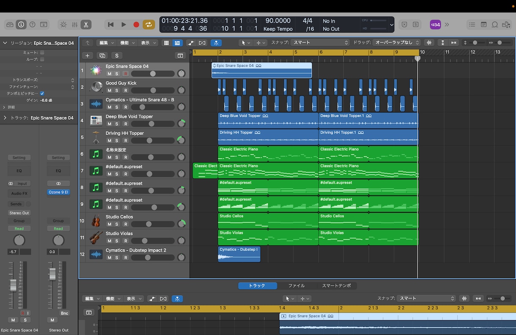This screenshot has height=335, width=516.
Task: Switch to the ファイル tab
Action: point(296,286)
